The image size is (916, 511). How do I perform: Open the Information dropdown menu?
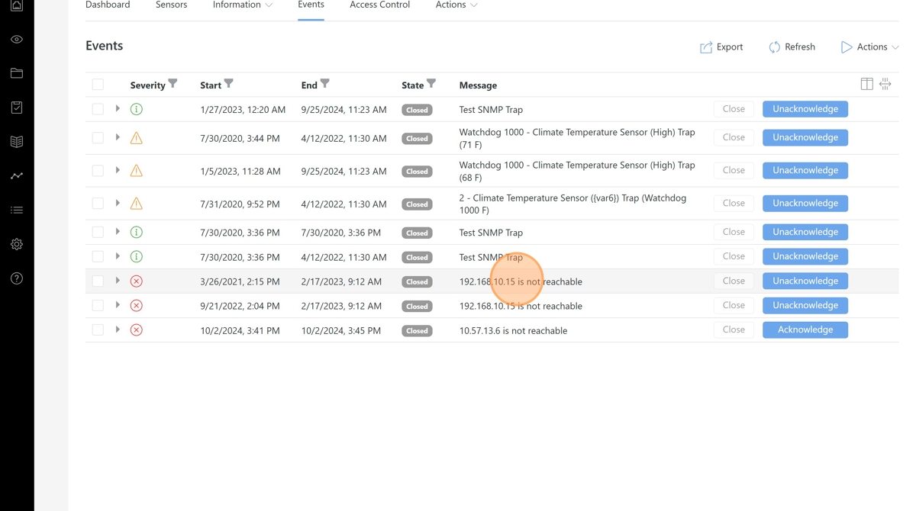(242, 5)
